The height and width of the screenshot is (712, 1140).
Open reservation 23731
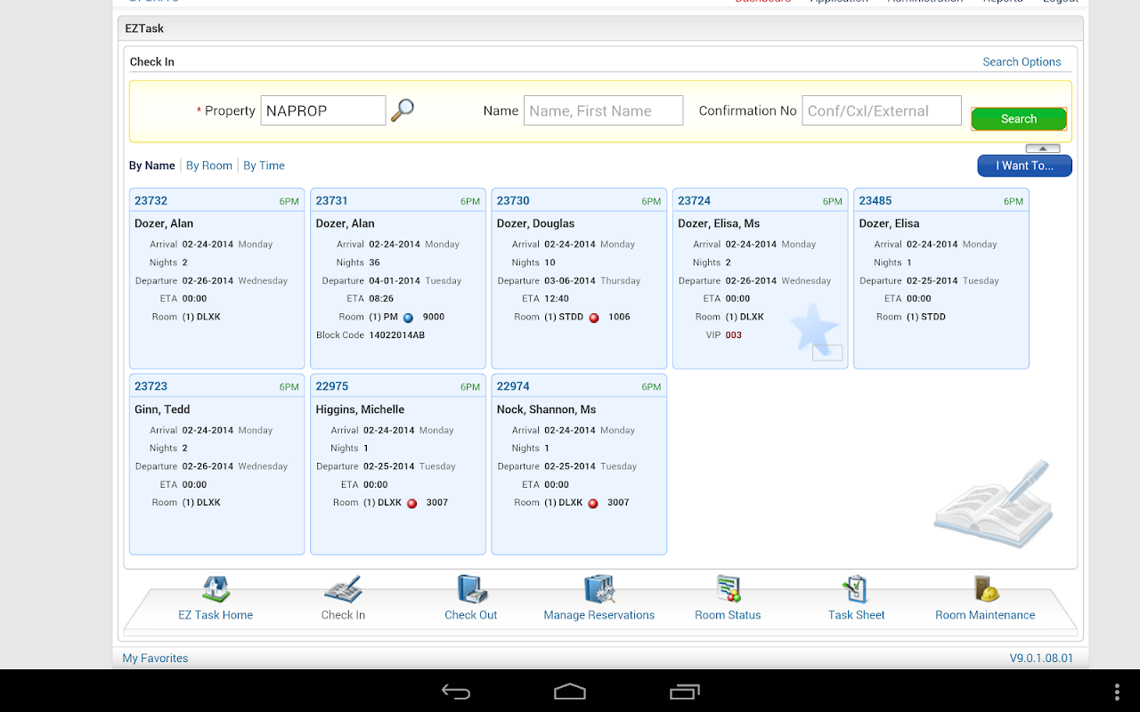pos(331,201)
